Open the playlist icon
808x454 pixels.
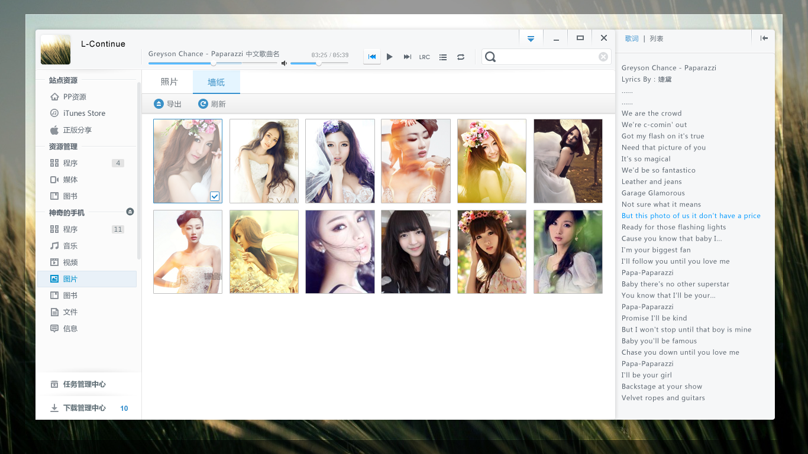click(443, 57)
